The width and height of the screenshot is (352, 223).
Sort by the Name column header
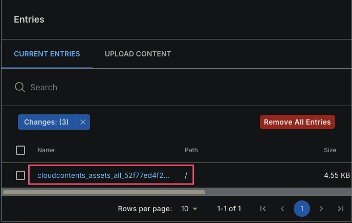[x=46, y=150]
